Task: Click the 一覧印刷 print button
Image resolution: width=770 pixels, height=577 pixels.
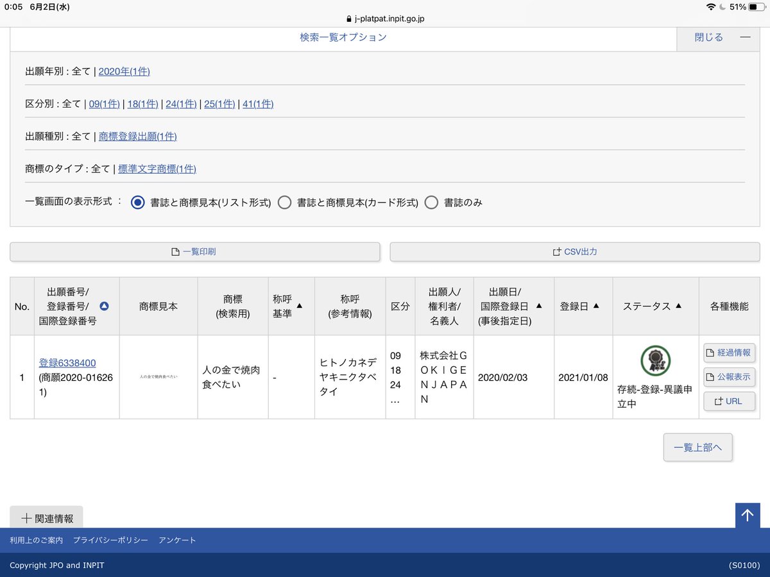Action: (x=195, y=252)
